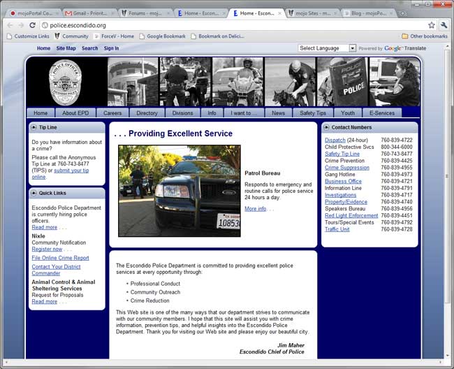Open the Select Language dropdown

[327, 48]
